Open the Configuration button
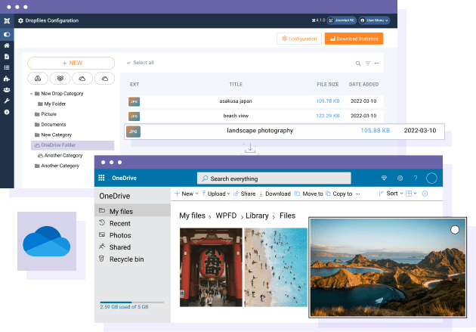 tap(299, 39)
